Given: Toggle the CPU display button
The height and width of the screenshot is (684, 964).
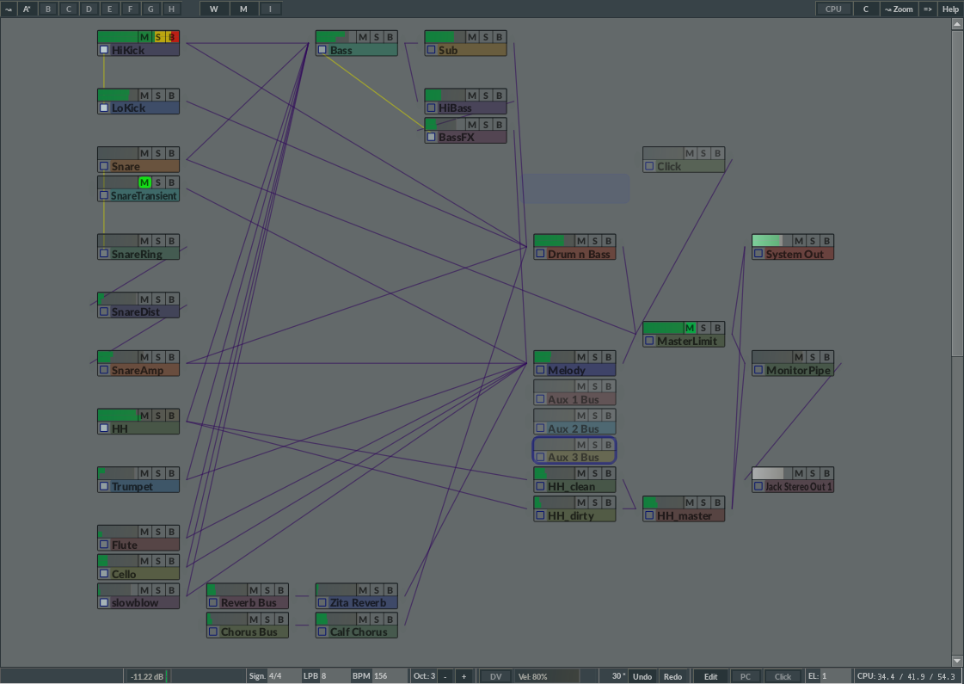Looking at the screenshot, I should (x=832, y=9).
